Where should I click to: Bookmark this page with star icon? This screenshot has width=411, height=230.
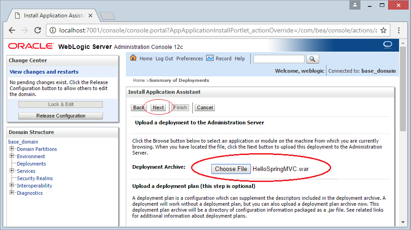pyautogui.click(x=383, y=30)
